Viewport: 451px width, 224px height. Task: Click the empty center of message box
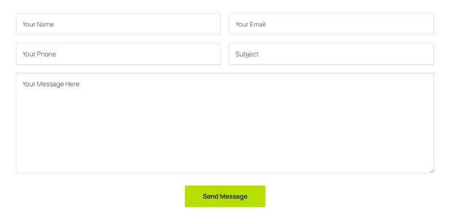pos(225,123)
